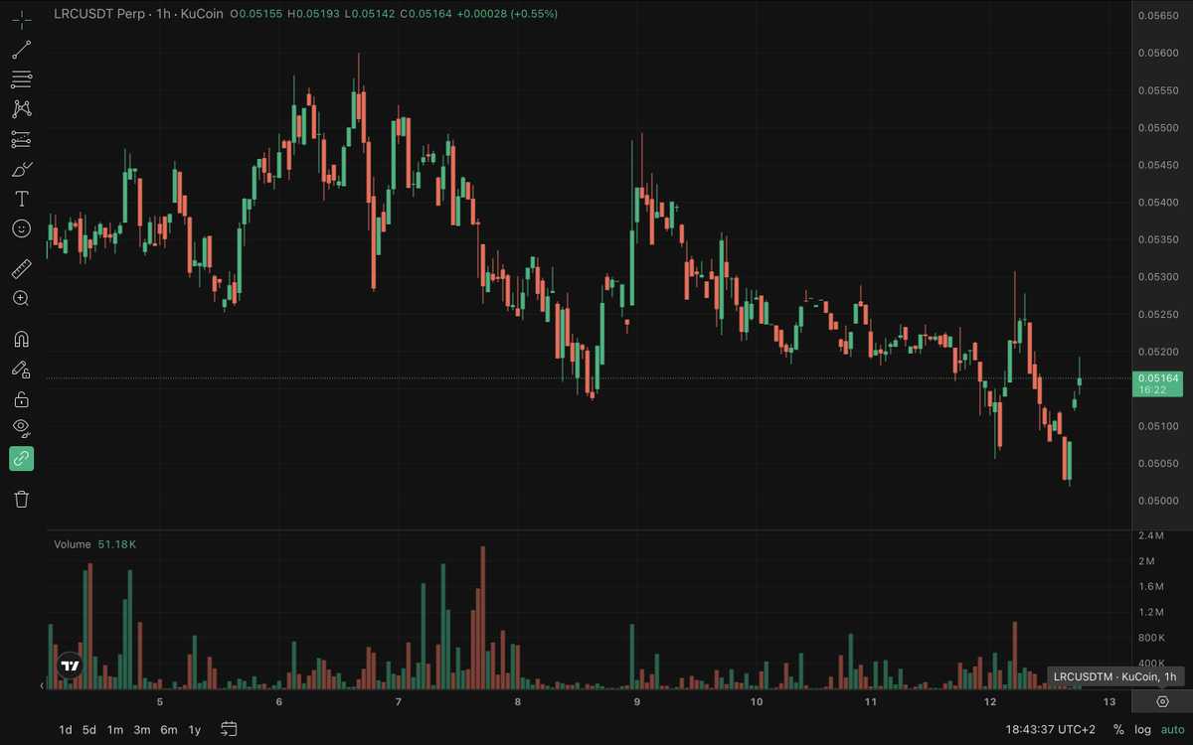Viewport: 1193px width, 745px height.
Task: Click the date label 12 on time axis
Action: pos(989,702)
